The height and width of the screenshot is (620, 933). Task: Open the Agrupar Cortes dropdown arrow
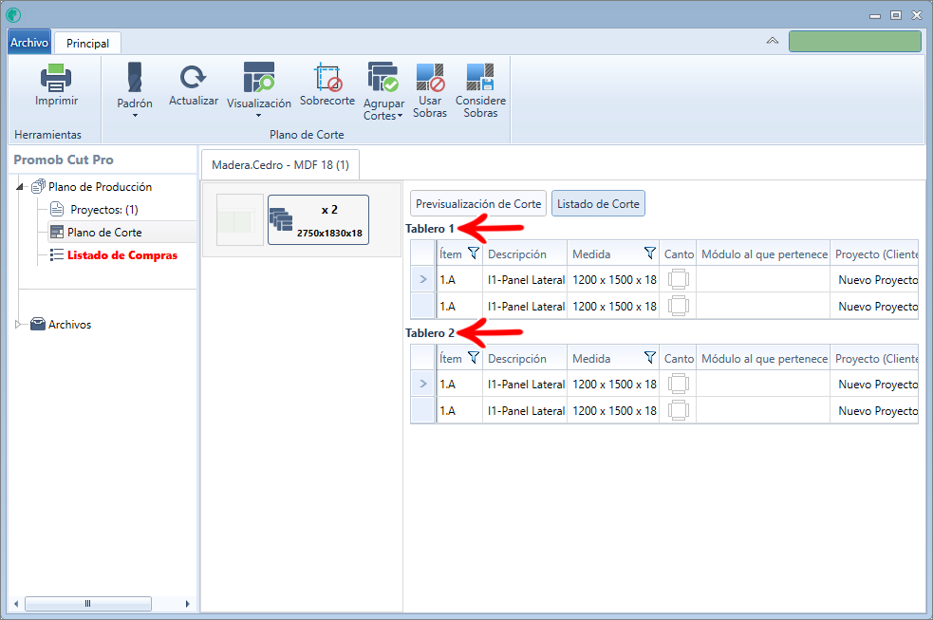[400, 116]
